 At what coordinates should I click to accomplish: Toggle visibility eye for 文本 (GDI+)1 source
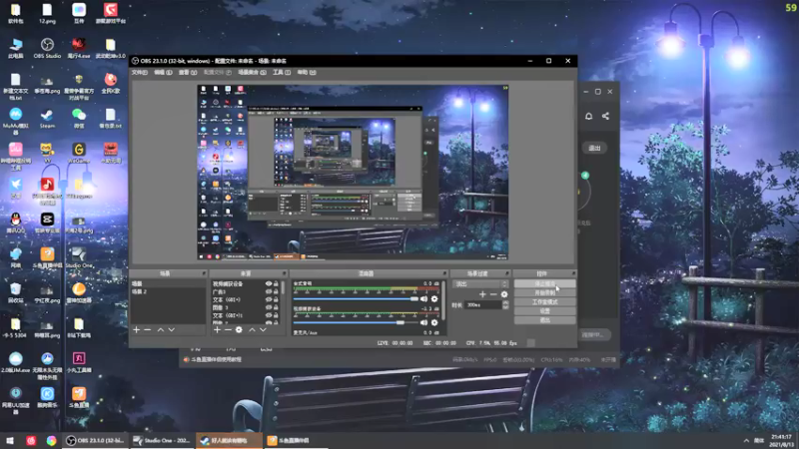point(269,315)
